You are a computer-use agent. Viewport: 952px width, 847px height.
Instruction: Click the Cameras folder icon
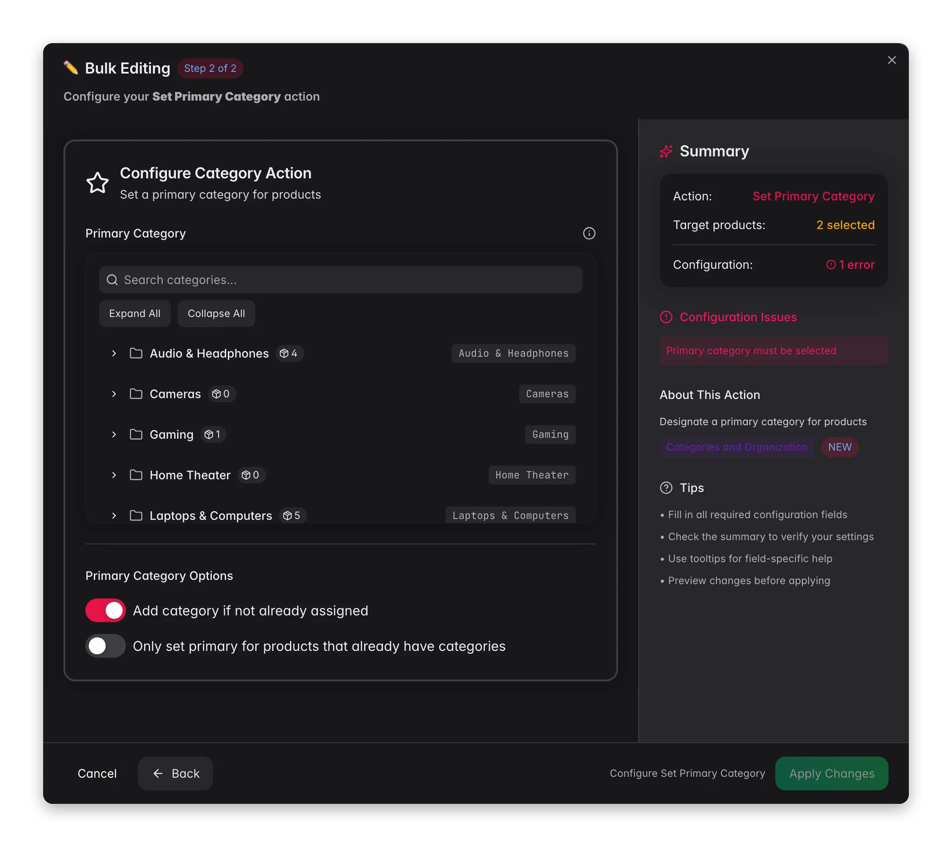[x=136, y=394]
